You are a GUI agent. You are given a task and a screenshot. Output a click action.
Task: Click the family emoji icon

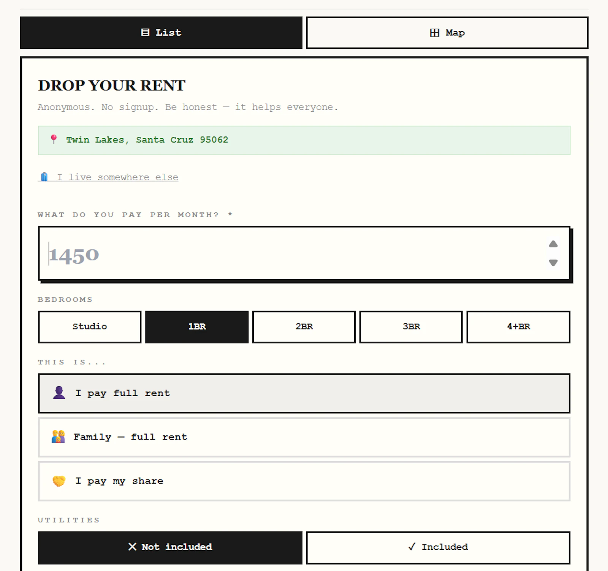point(59,437)
